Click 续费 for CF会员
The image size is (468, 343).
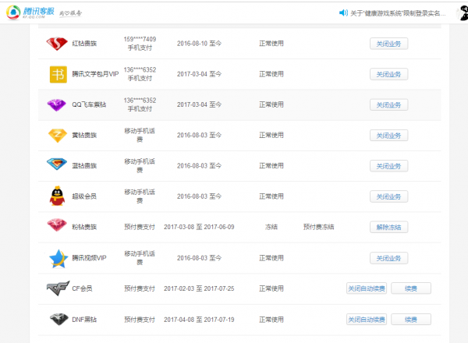[411, 288]
